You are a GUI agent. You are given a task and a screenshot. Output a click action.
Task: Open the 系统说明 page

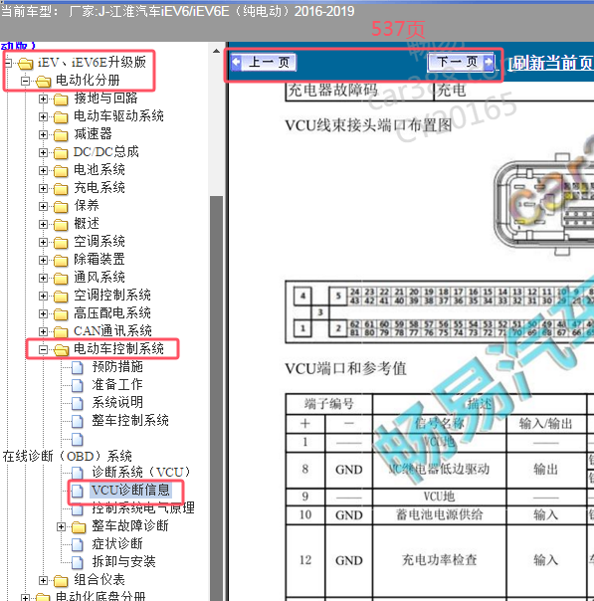coord(117,402)
